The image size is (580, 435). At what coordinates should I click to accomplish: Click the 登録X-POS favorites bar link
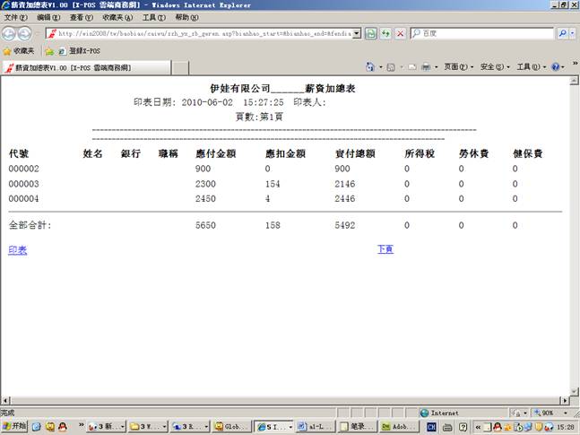(x=79, y=51)
